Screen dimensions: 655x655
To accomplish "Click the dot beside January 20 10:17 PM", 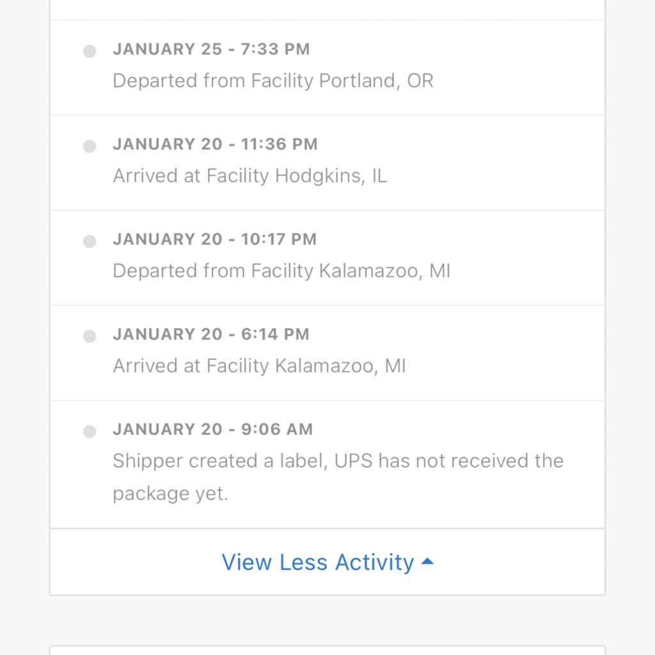I will click(90, 241).
